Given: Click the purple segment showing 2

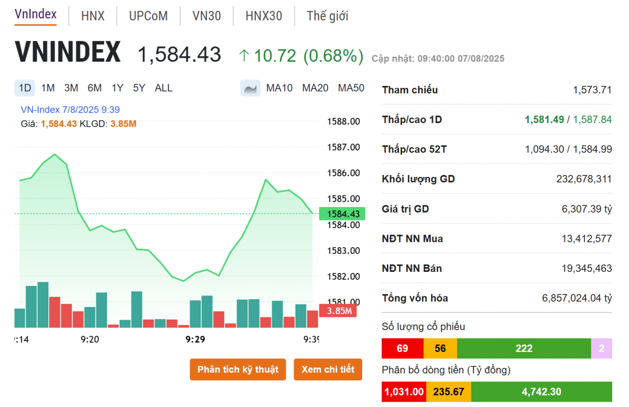Looking at the screenshot, I should pos(602,348).
